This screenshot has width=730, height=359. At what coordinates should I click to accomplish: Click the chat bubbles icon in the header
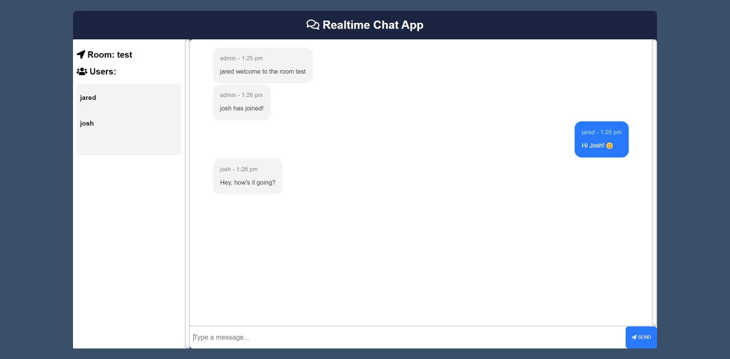click(313, 25)
